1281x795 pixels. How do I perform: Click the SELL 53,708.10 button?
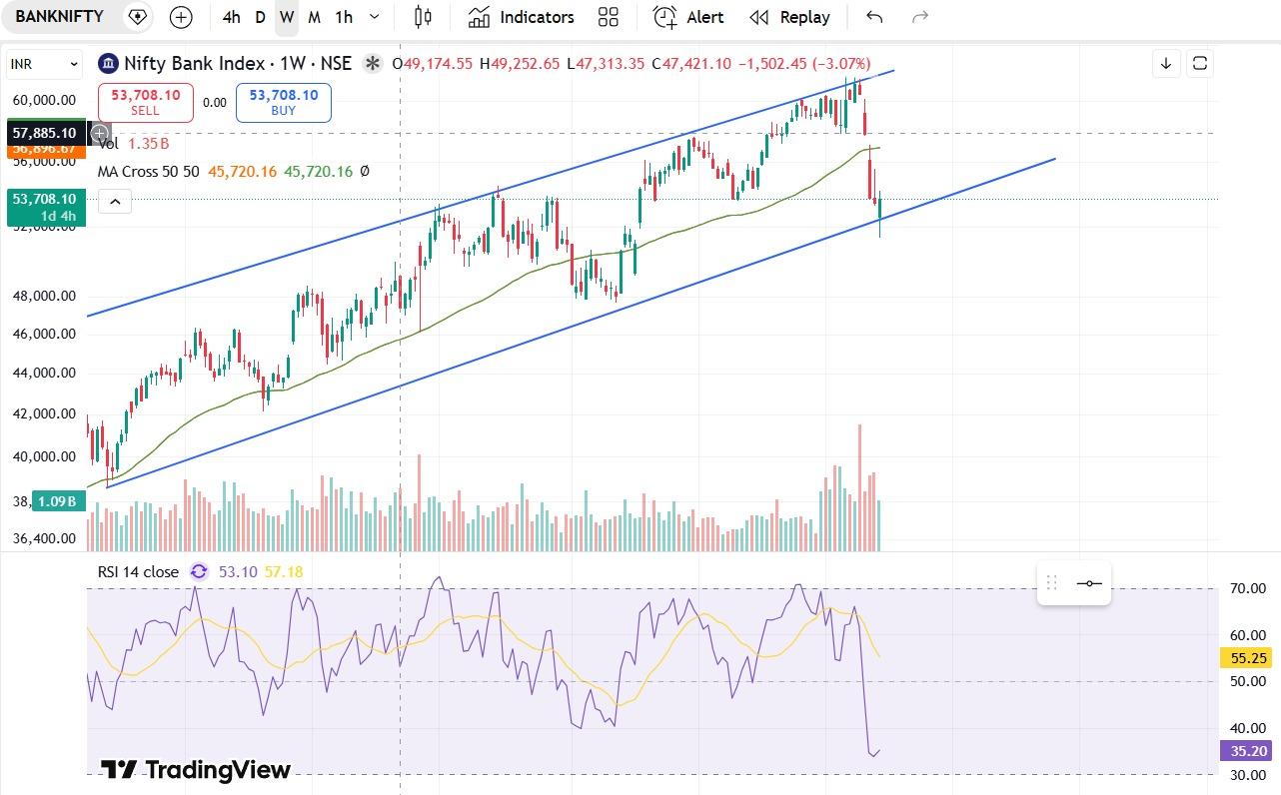click(x=146, y=102)
